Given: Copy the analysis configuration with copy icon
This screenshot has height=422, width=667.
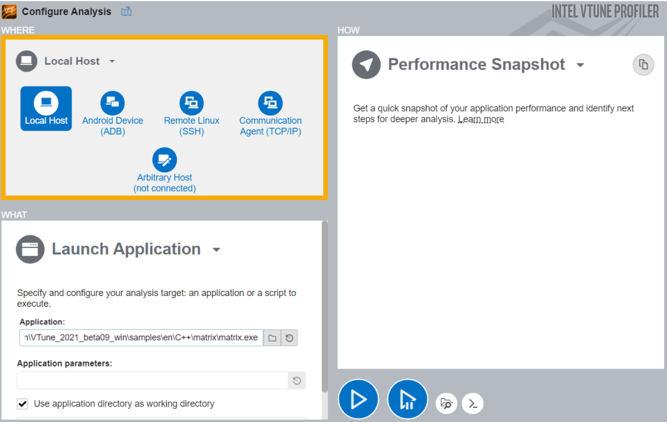Looking at the screenshot, I should pyautogui.click(x=643, y=65).
